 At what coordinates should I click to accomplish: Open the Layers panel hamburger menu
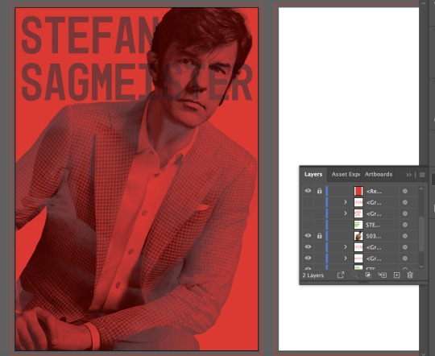coord(422,175)
